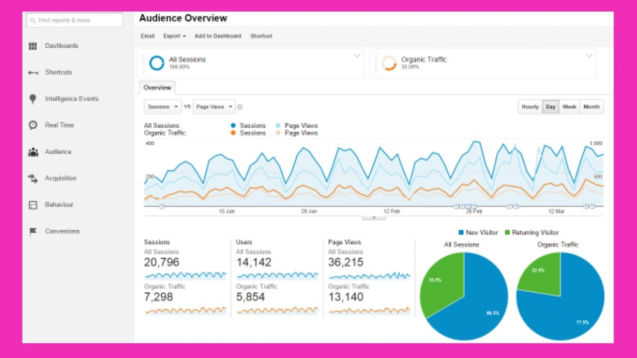This screenshot has height=358, width=637.
Task: Click the Acquisition arrows icon
Action: (33, 179)
